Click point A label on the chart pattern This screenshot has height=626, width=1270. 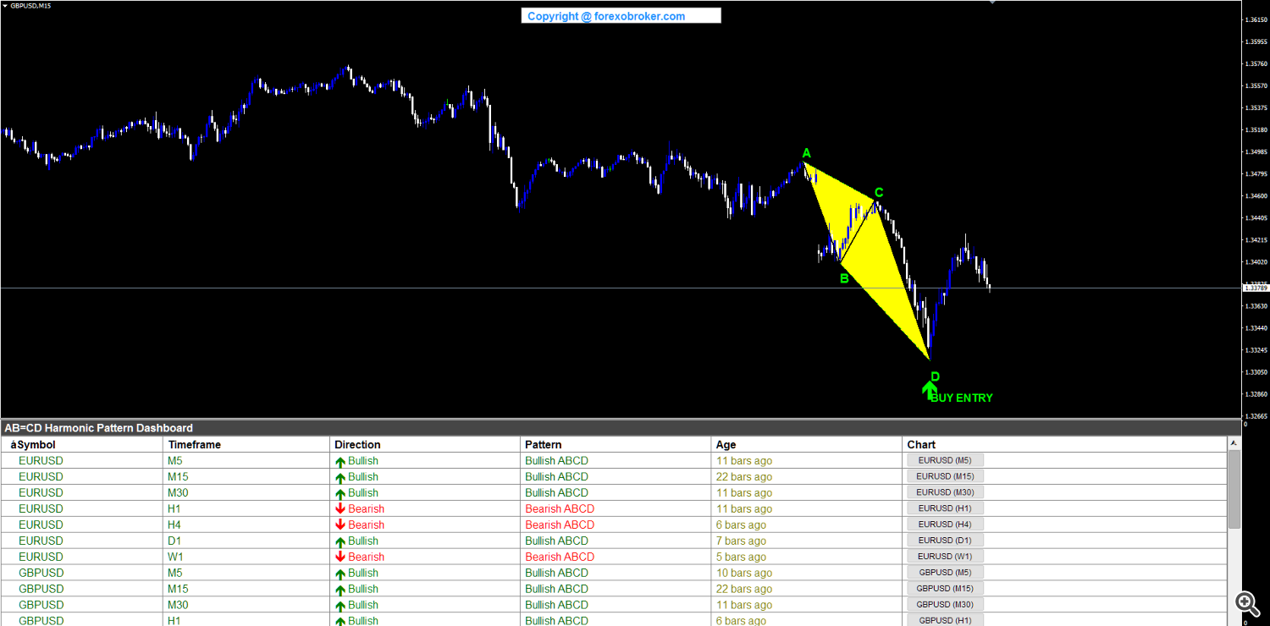pos(806,153)
